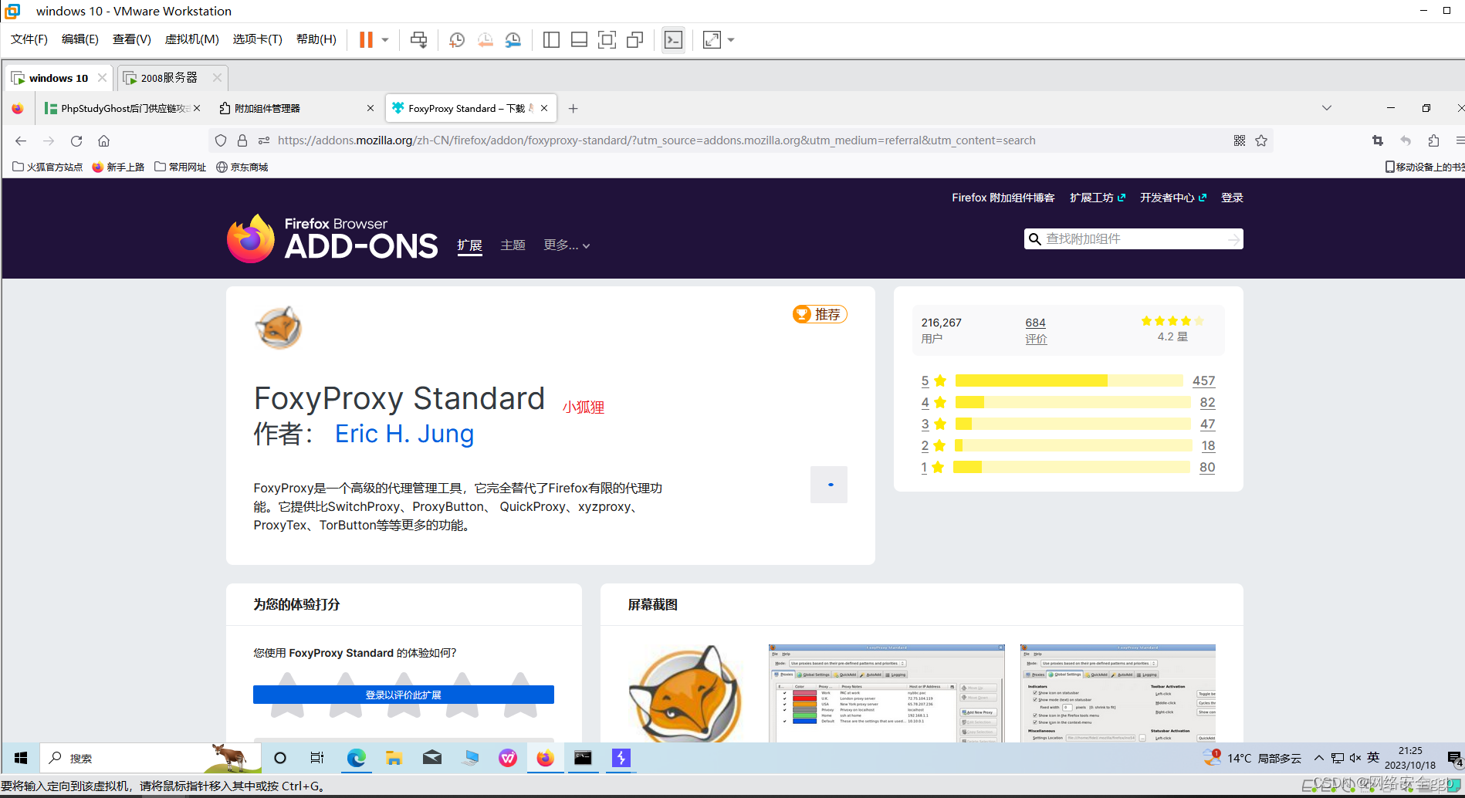Filter reviews by 5 star bar
The height and width of the screenshot is (798, 1465).
1068,380
